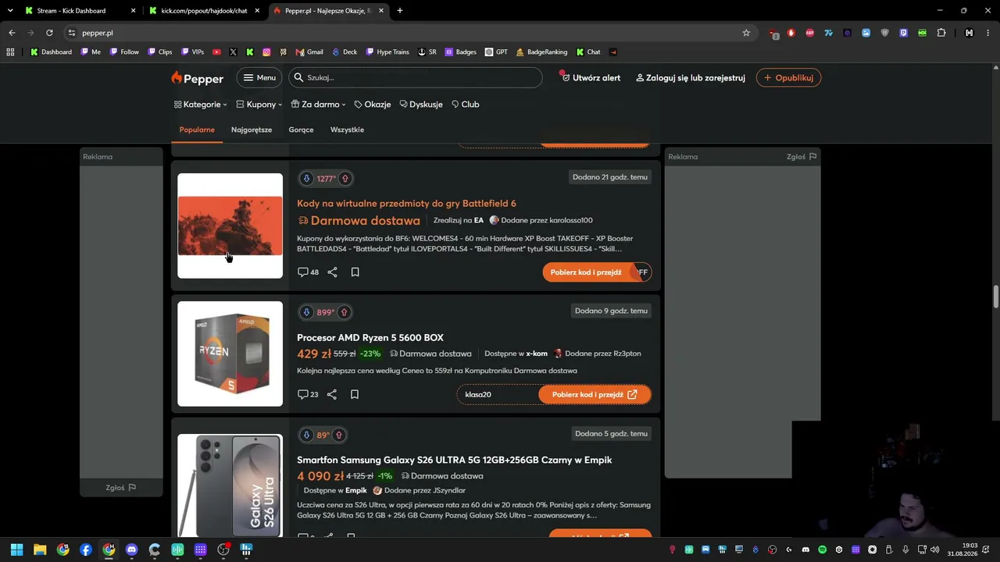
Task: Open the Dyskusje menu item
Action: [x=421, y=105]
